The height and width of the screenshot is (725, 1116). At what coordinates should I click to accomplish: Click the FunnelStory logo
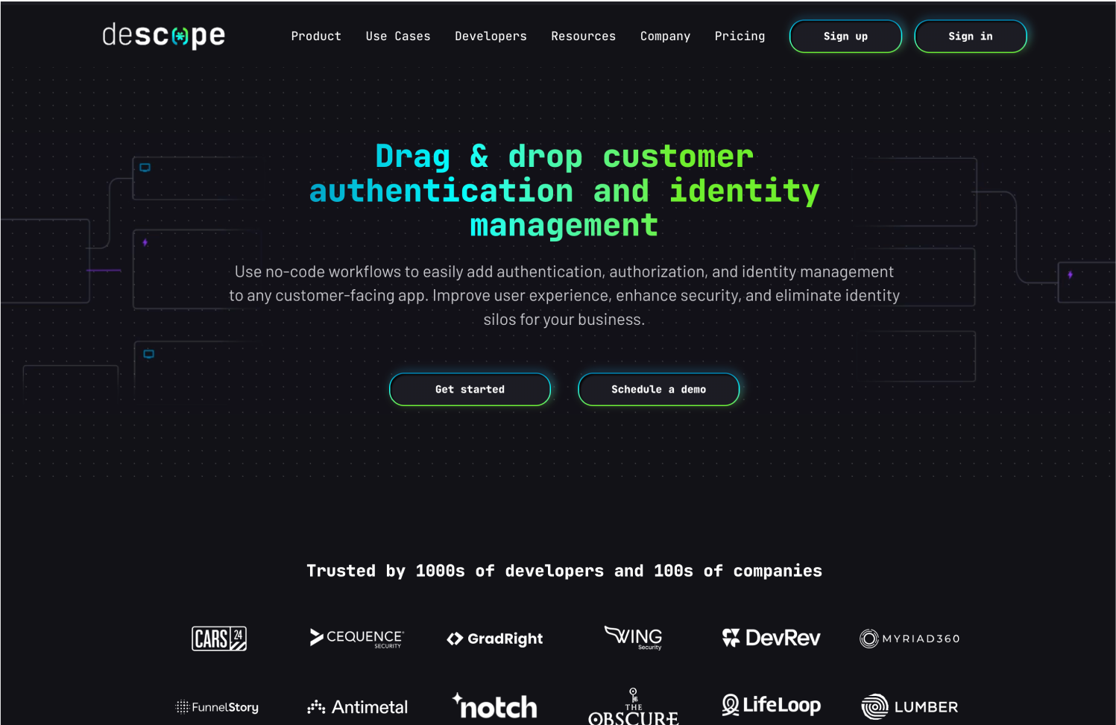217,707
